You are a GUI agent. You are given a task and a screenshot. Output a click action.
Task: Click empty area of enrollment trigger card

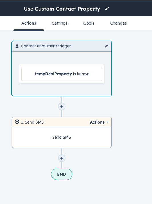click(x=62, y=90)
